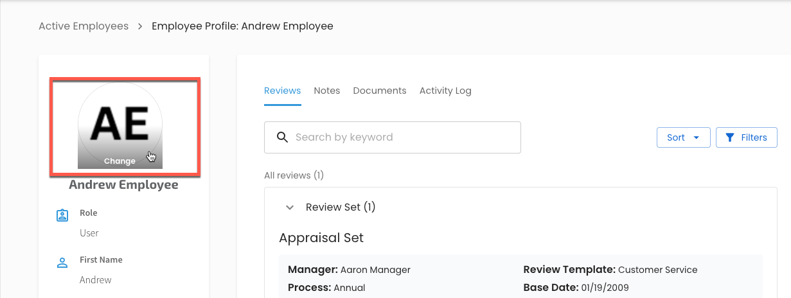
Task: Open the Documents tab
Action: pyautogui.click(x=380, y=91)
